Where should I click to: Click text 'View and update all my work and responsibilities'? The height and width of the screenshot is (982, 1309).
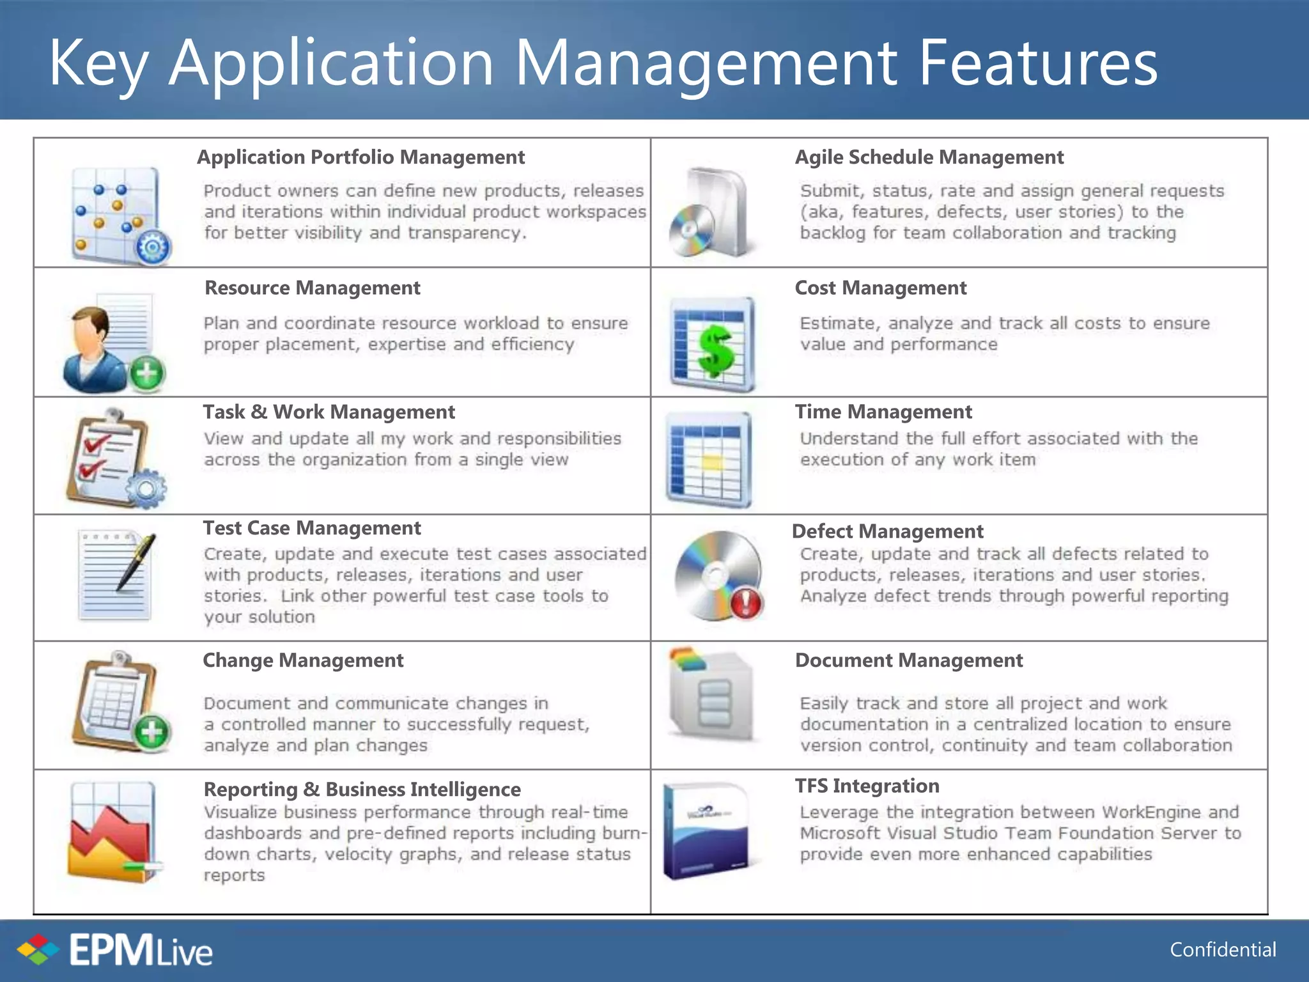(x=412, y=439)
